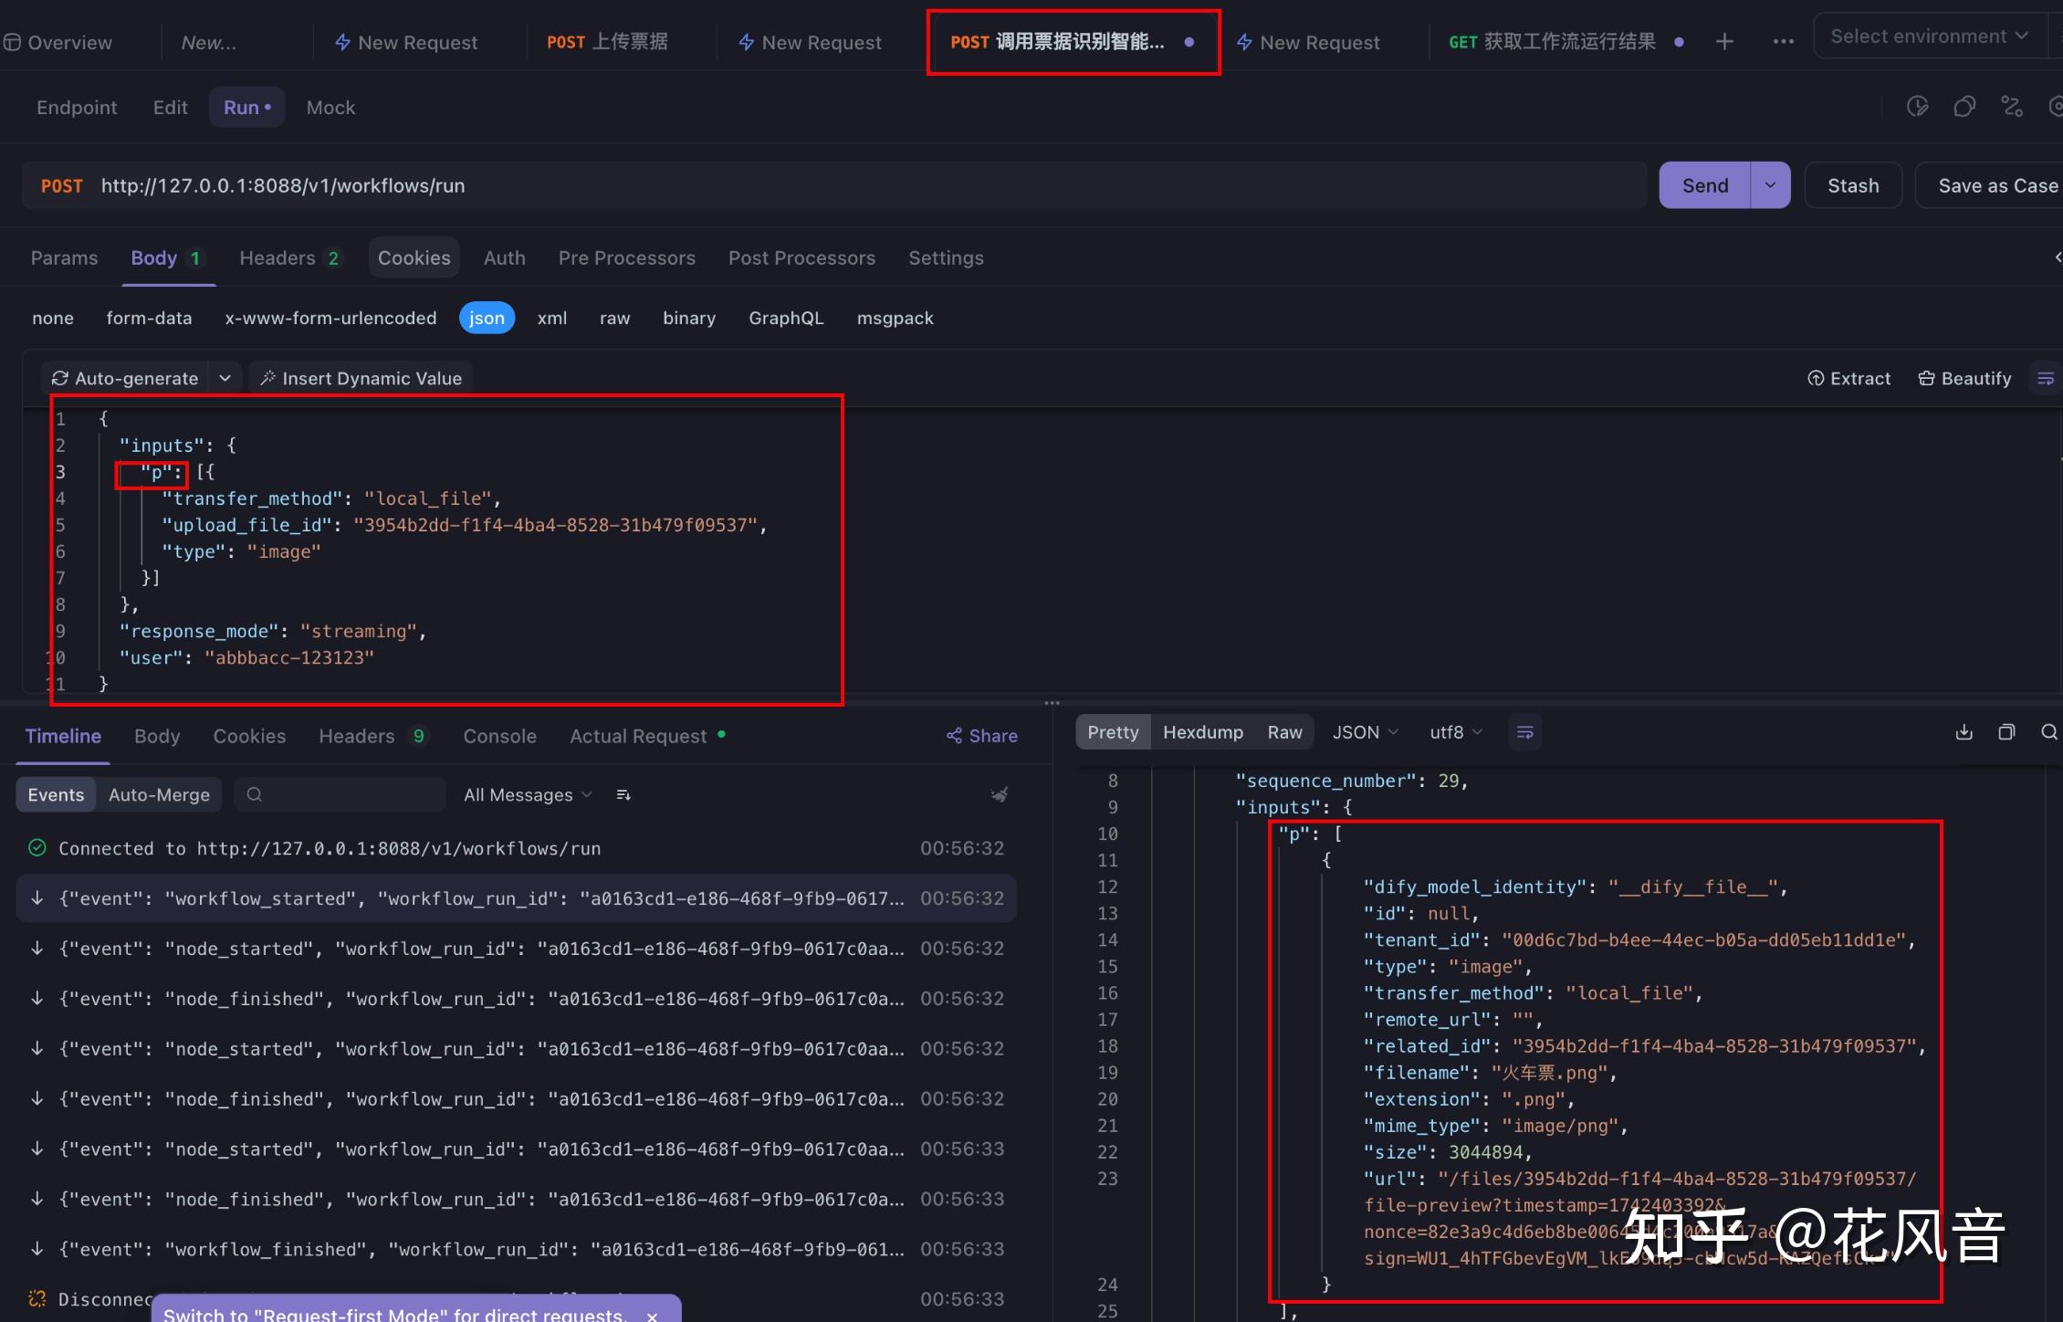Switch to the Headers request tab
2063x1322 pixels.
click(278, 257)
